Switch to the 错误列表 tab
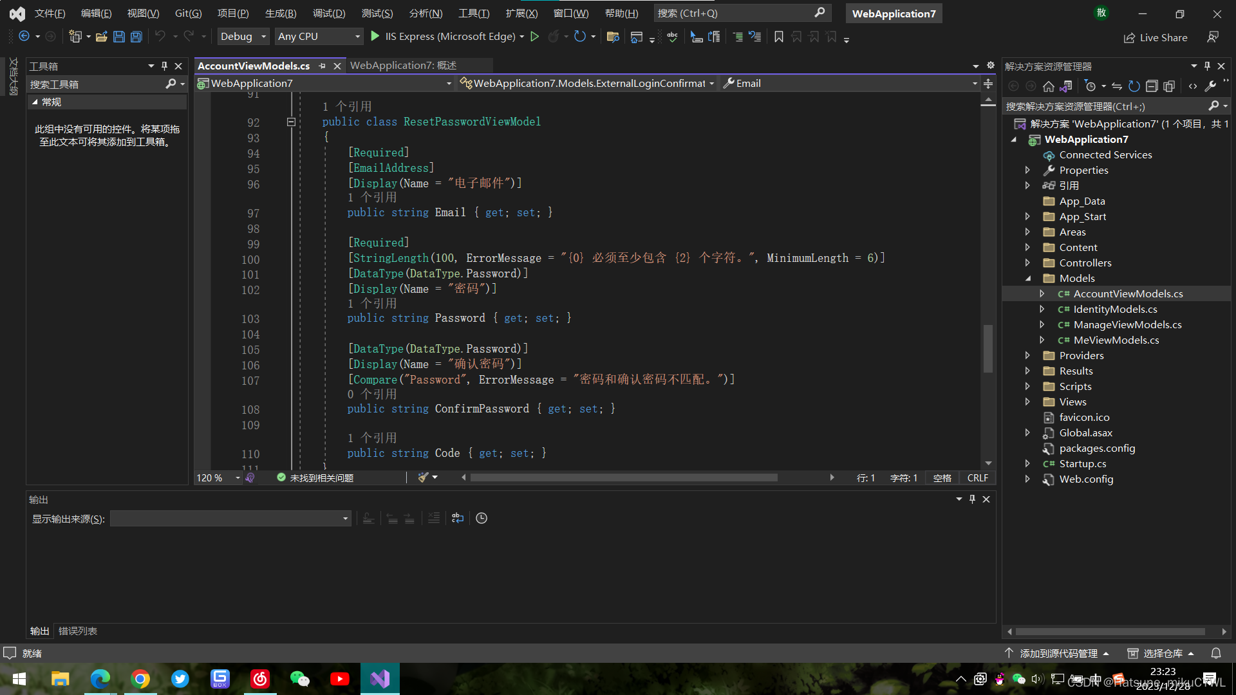 pos(78,631)
